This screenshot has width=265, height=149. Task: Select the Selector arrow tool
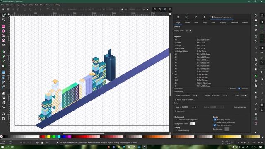[x=3, y=15]
